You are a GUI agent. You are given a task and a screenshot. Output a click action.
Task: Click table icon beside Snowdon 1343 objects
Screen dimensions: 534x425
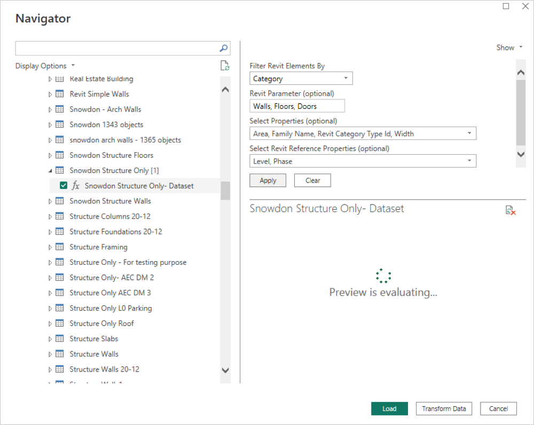pyautogui.click(x=60, y=124)
